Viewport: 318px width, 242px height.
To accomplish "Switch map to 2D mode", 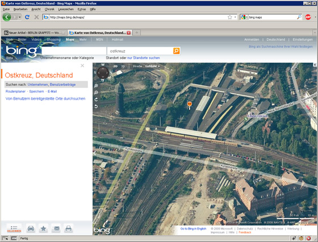I will (x=115, y=66).
